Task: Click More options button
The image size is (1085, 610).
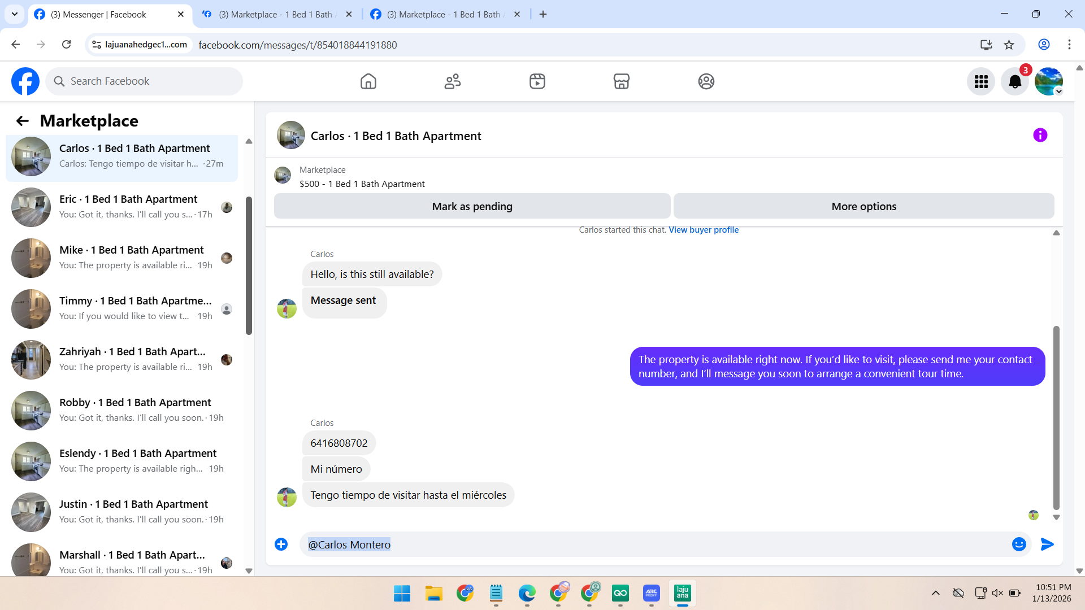Action: (863, 207)
